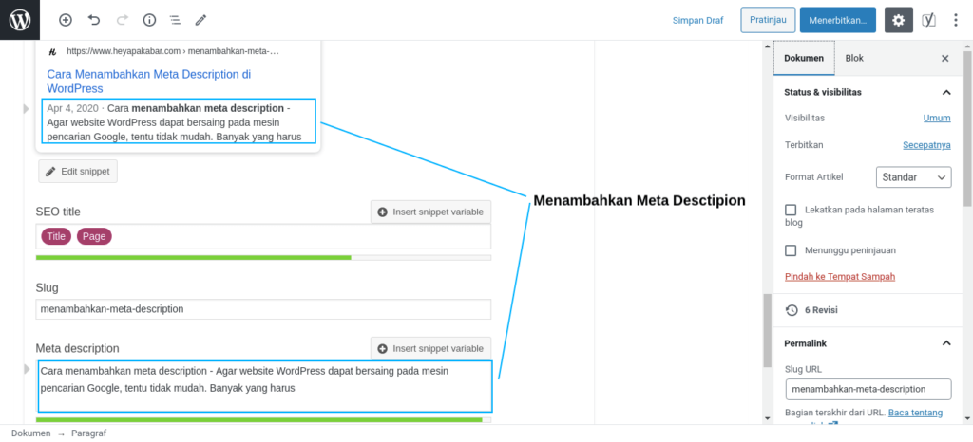973x442 pixels.
Task: Collapse the Permalink panel
Action: point(868,343)
